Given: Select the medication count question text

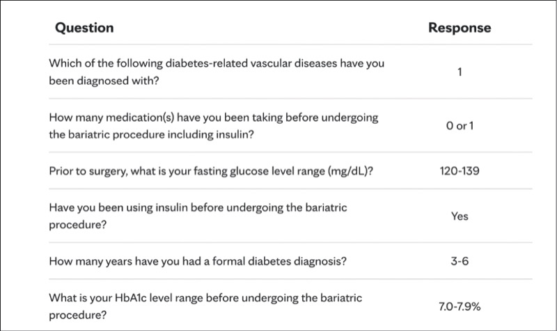Looking at the screenshot, I should coord(213,126).
